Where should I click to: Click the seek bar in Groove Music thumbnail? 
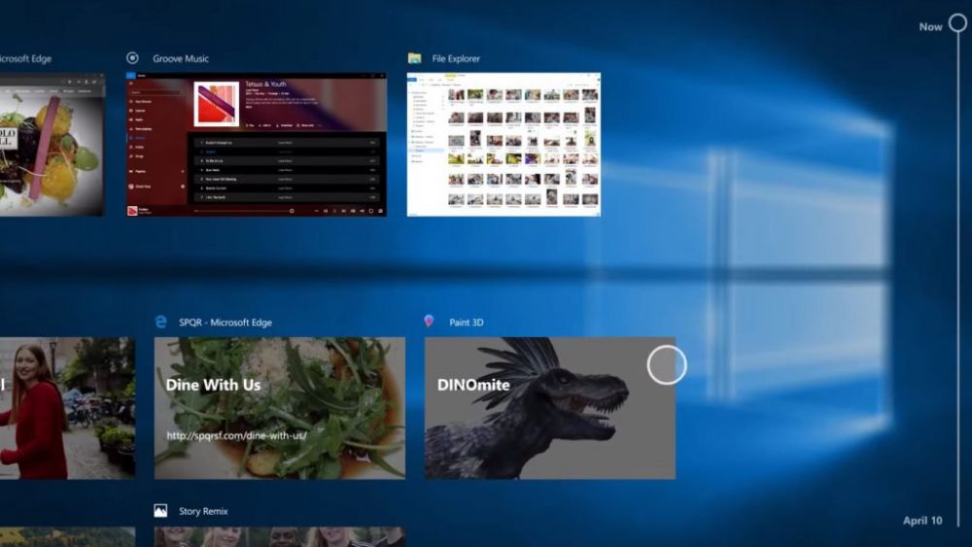pyautogui.click(x=244, y=211)
